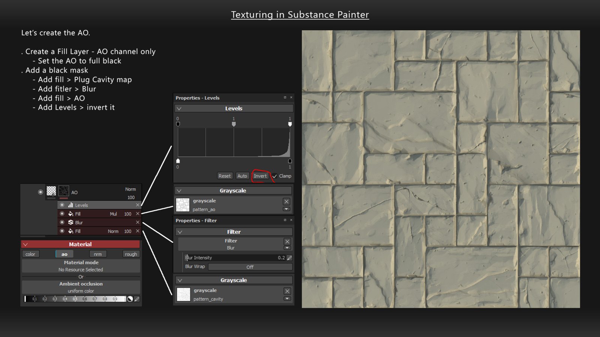
Task: Toggle the Clamp checkbox
Action: pos(274,176)
